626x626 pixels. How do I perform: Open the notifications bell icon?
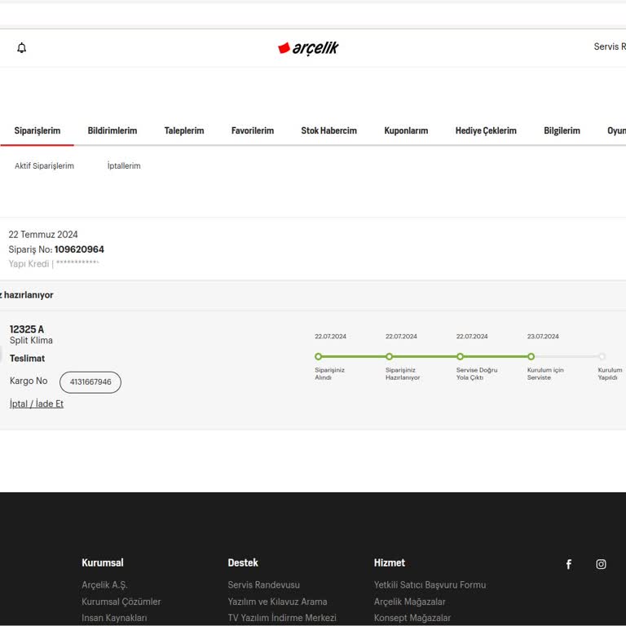coord(21,48)
